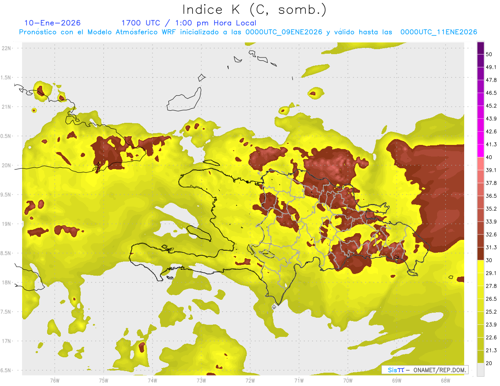The width and height of the screenshot is (500, 386).
Task: Click the "21N" latitude label
Action: tap(6, 107)
